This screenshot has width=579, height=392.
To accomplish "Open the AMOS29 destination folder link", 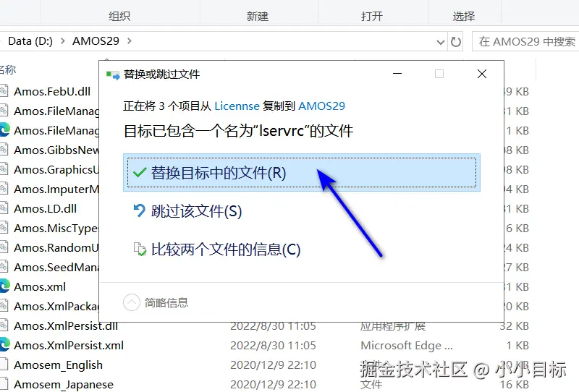I will tap(321, 106).
